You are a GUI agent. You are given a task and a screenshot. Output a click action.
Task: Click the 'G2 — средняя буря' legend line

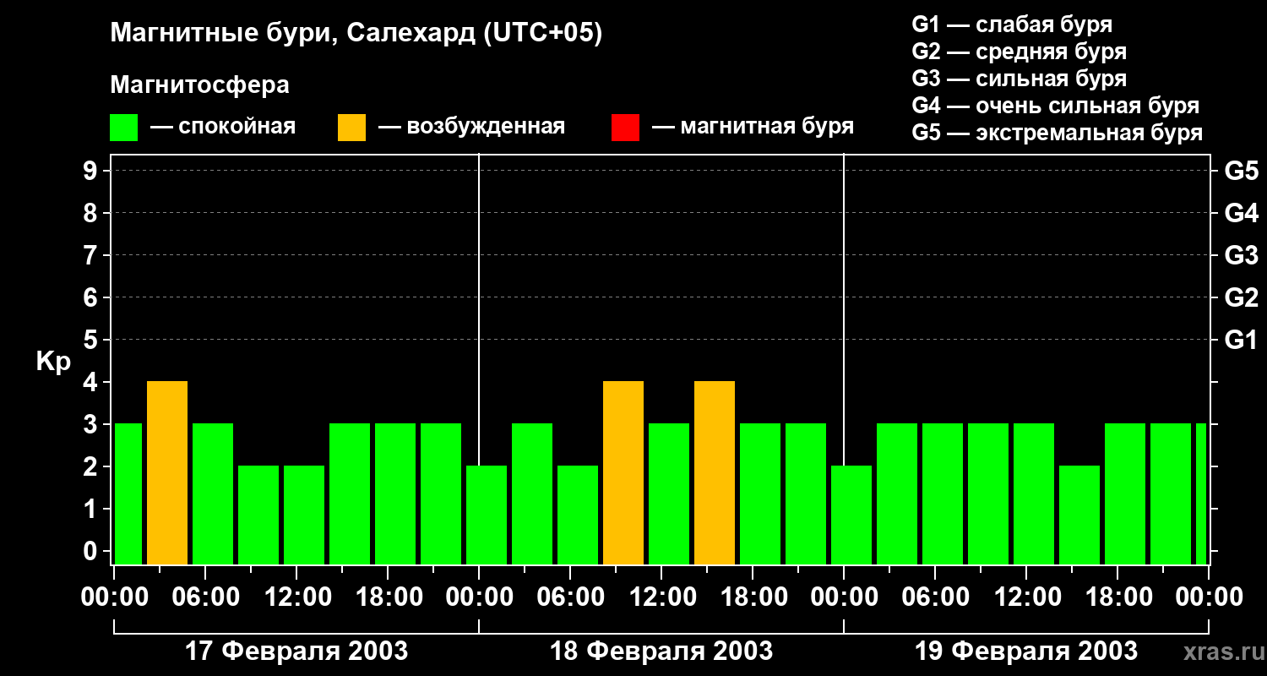pos(1020,52)
